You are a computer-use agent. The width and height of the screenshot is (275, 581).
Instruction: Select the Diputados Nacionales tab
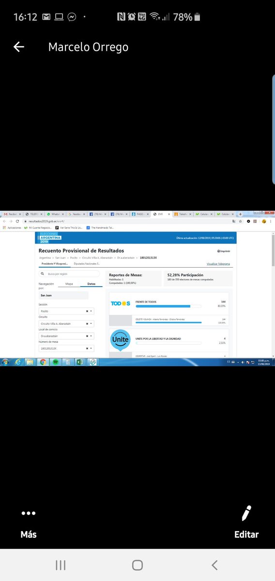point(87,264)
